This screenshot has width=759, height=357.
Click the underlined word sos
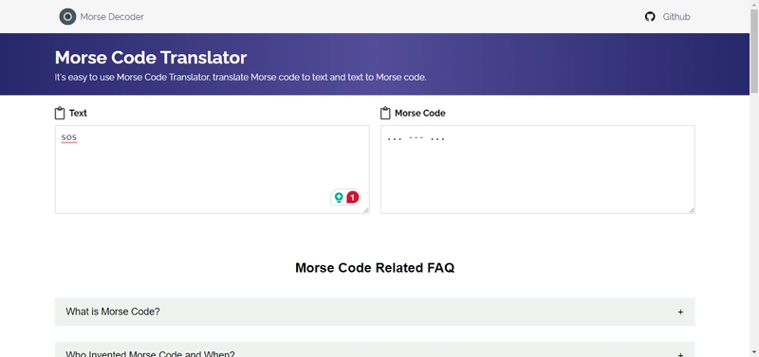point(69,138)
